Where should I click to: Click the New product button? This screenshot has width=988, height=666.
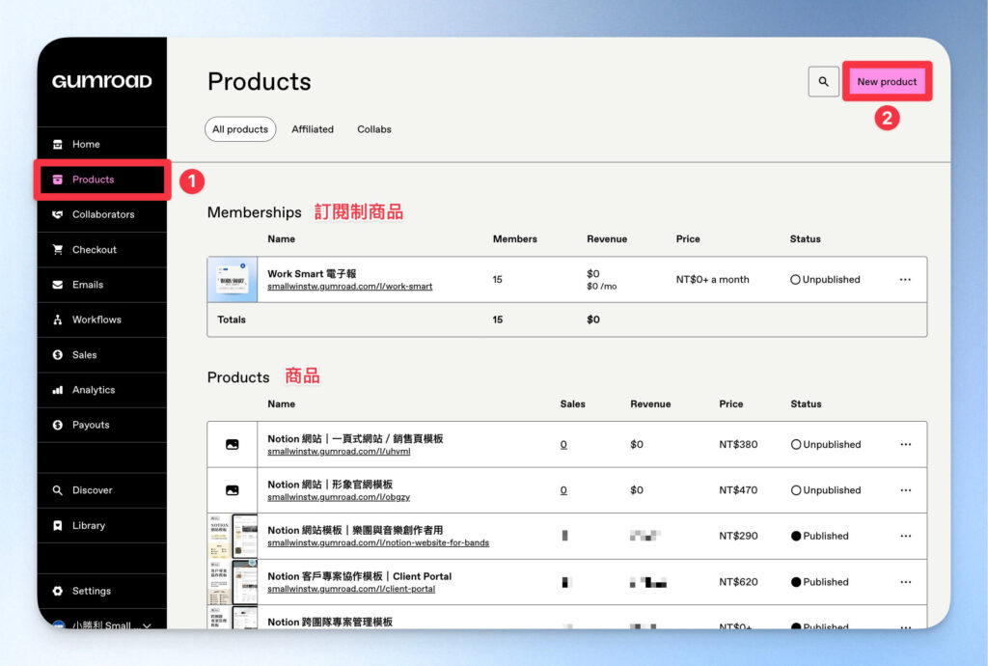click(x=887, y=81)
